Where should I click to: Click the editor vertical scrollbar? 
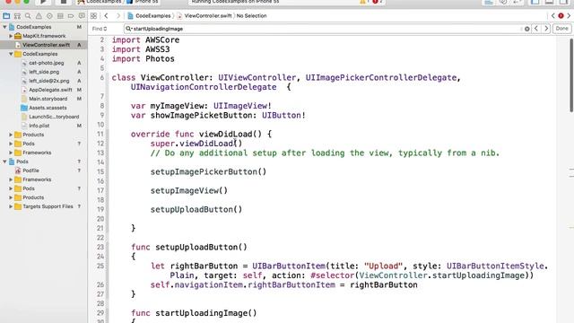(x=571, y=75)
